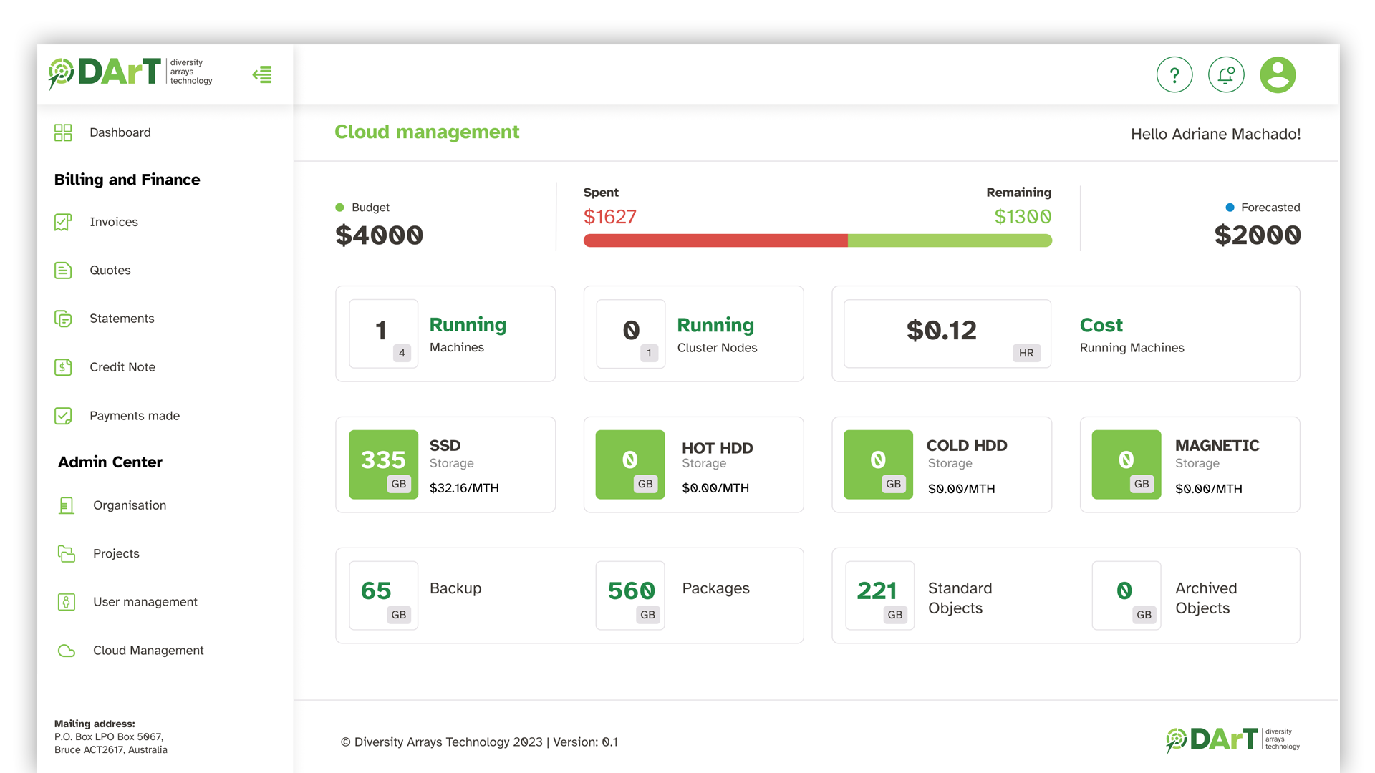
Task: Click the red spent portion of the budget bar
Action: click(715, 240)
